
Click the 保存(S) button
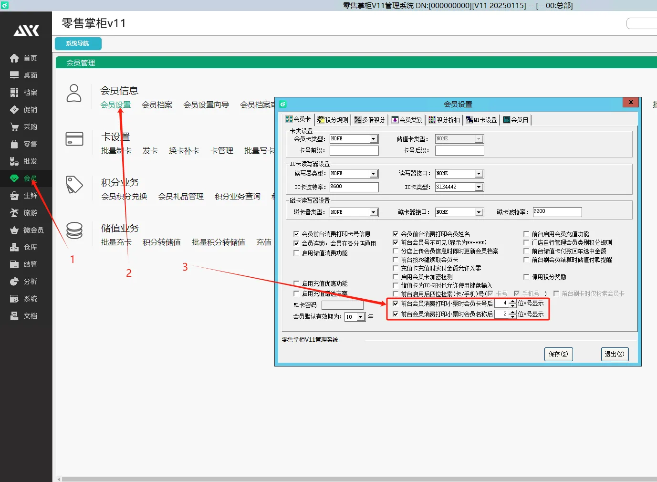click(x=558, y=354)
